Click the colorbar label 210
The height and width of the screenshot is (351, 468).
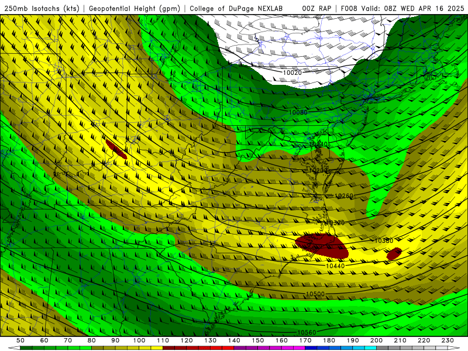(x=400, y=340)
